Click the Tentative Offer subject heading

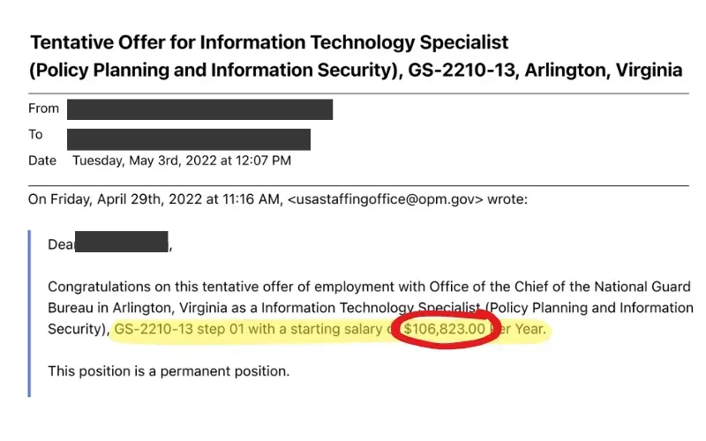pyautogui.click(x=269, y=42)
